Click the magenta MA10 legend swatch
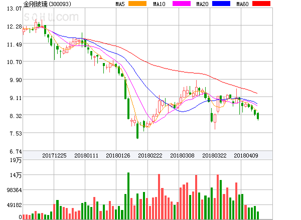Viewport: 301px width, 220px height. pyautogui.click(x=182, y=3)
